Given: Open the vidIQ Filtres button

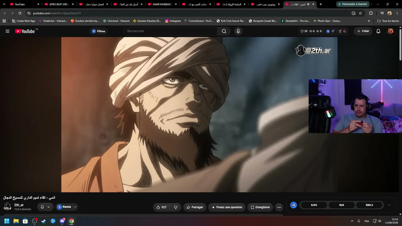Looking at the screenshot, I should point(99,31).
